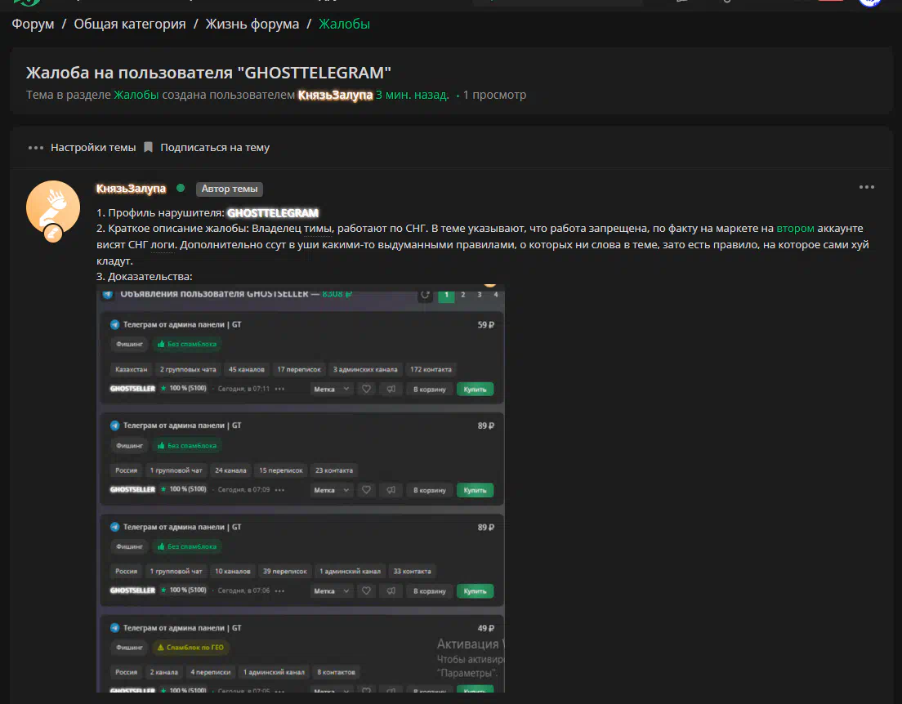The image size is (902, 704).
Task: Toggle heart favorite on the 07:09 listing
Action: tap(366, 490)
